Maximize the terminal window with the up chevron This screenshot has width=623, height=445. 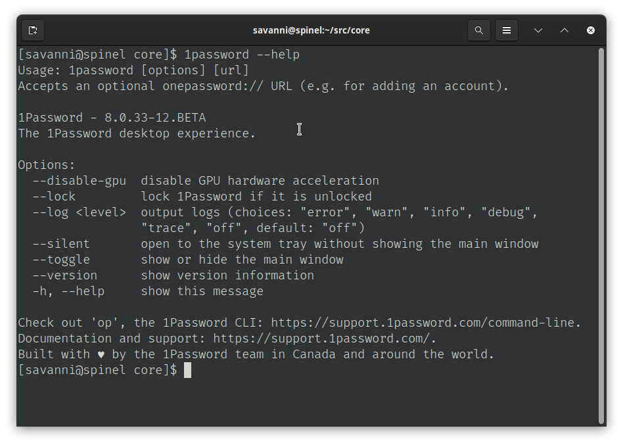tap(565, 30)
